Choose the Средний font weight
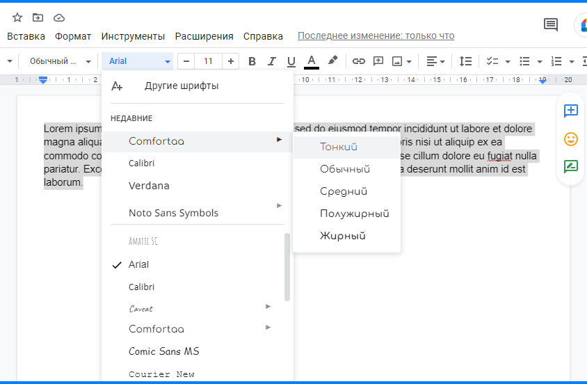This screenshot has width=587, height=384. pyautogui.click(x=346, y=191)
